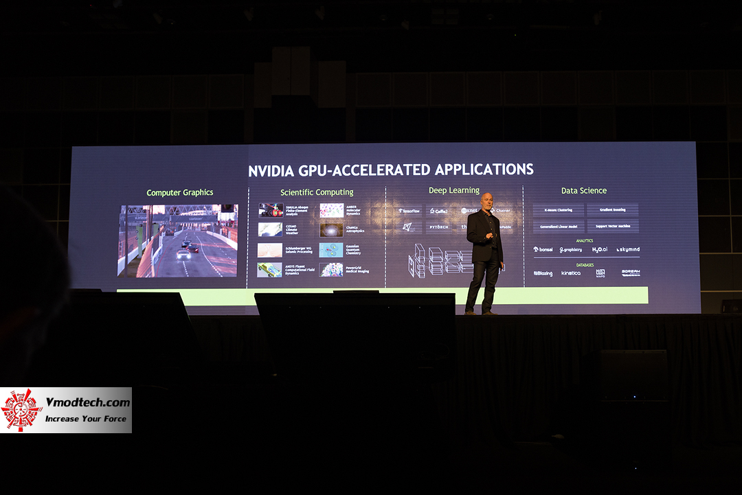Screen dimensions: 742x495
Task: Click the 'ANALYTICS' label
Action: (x=585, y=241)
